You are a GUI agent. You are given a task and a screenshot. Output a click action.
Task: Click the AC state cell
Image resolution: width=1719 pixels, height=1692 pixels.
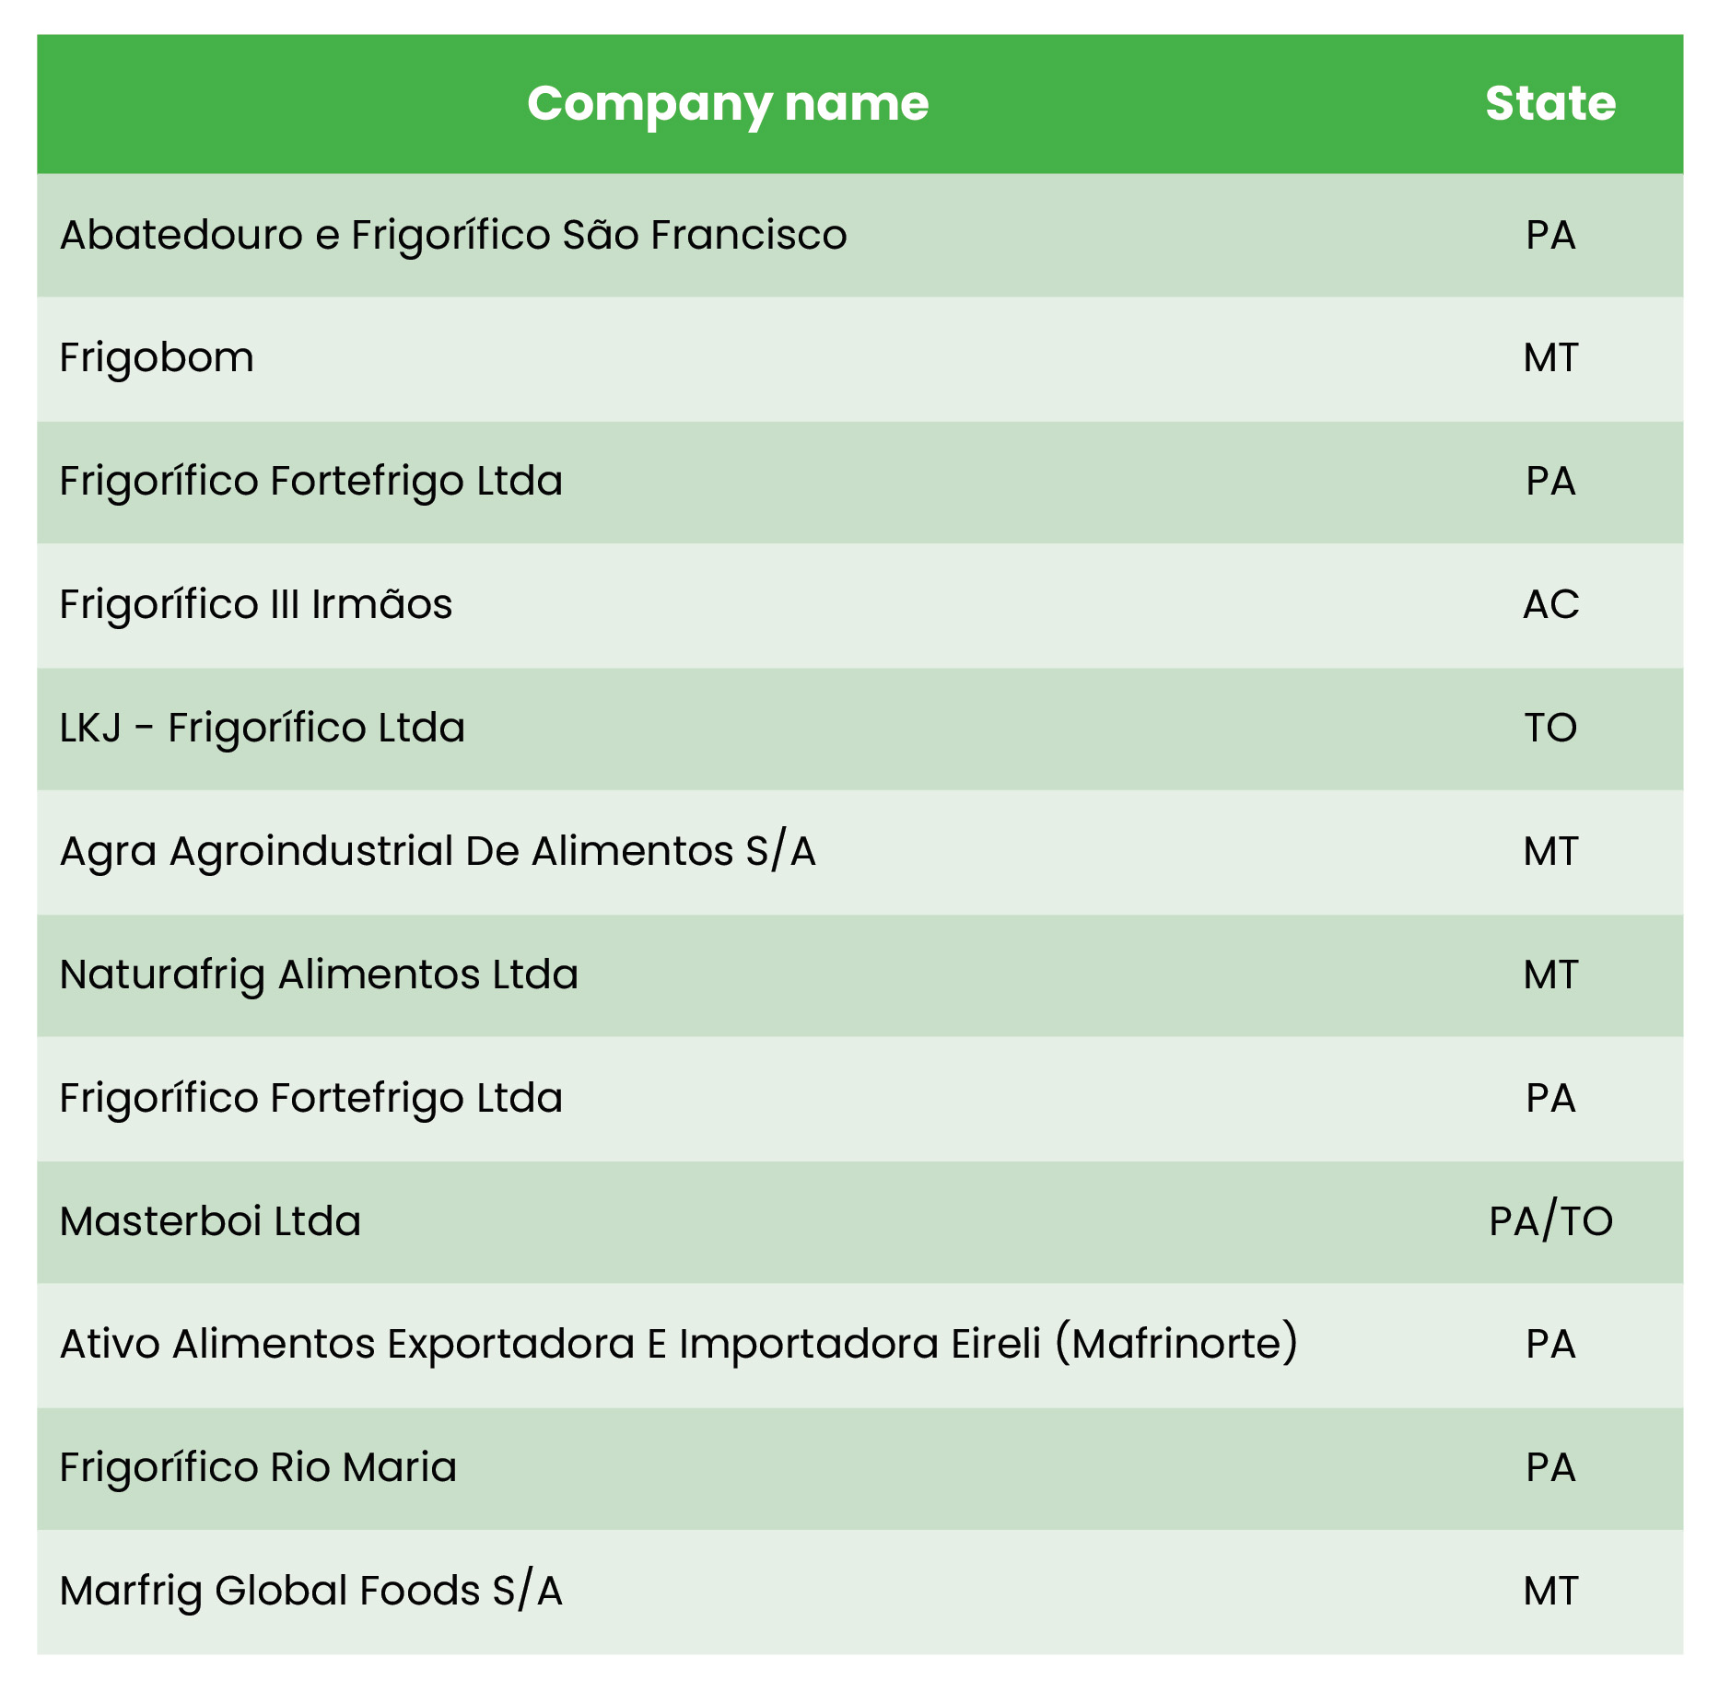pyautogui.click(x=1550, y=605)
